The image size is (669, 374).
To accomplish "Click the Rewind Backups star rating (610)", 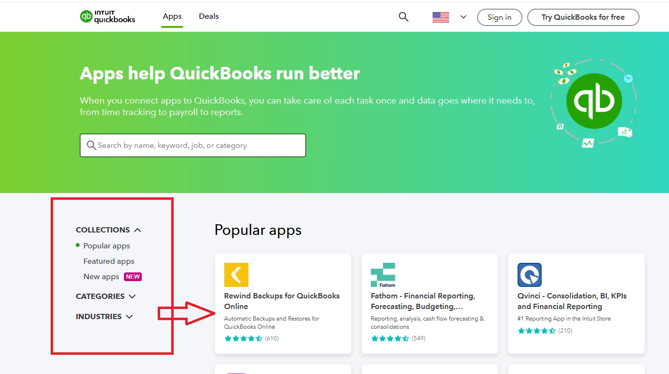I will 252,338.
